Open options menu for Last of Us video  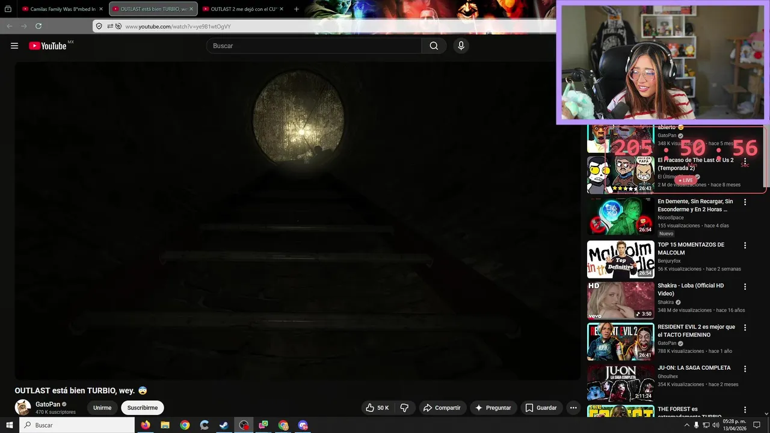point(745,162)
